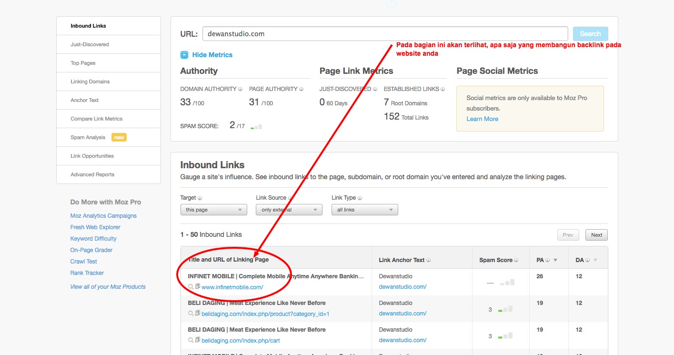
Task: Open Link Source 'only external' dropdown
Action: (x=289, y=210)
